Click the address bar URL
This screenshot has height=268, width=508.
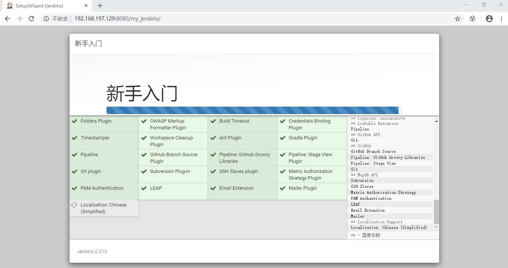click(x=117, y=19)
